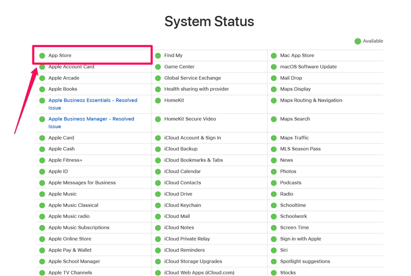Click the Apple Cash text

[x=62, y=149]
